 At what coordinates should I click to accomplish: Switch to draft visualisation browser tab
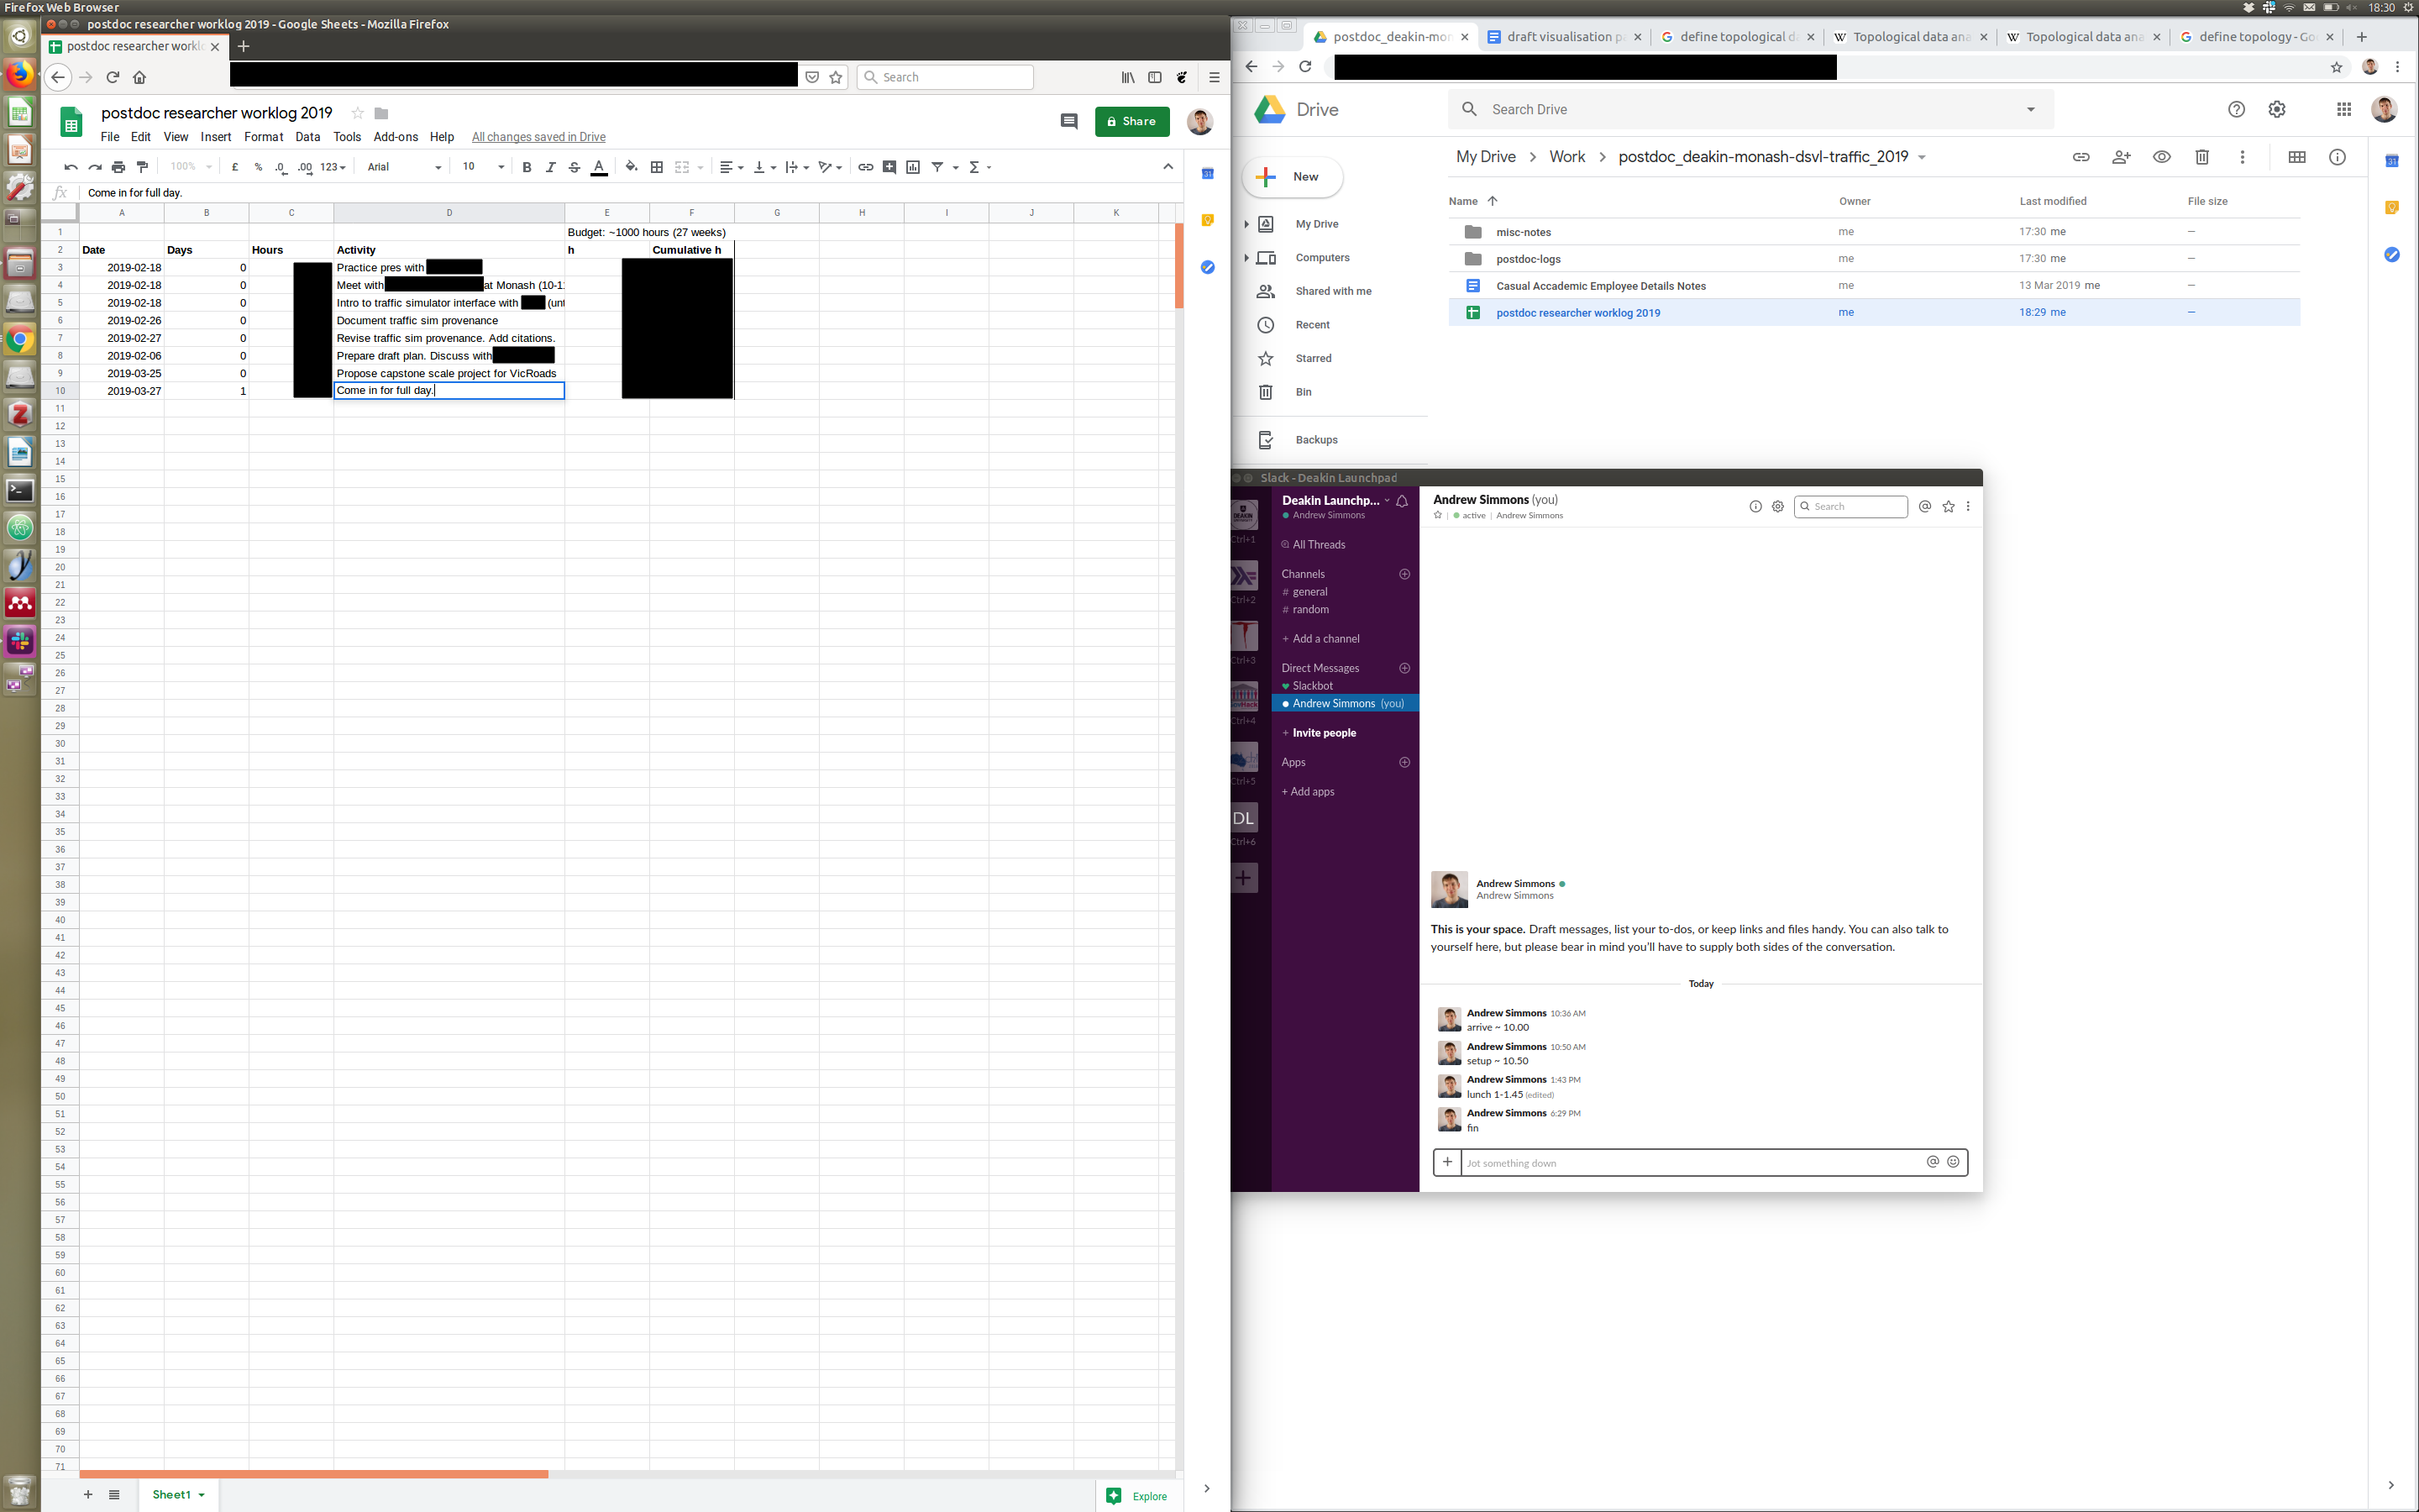coord(1564,37)
